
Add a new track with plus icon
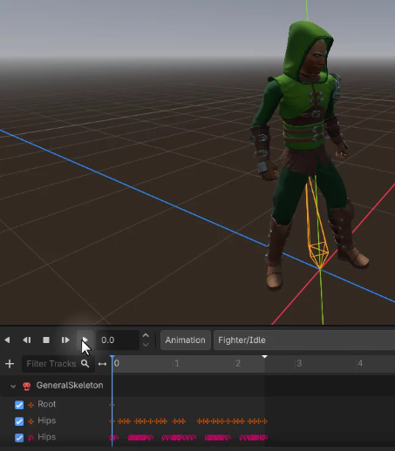coord(10,364)
